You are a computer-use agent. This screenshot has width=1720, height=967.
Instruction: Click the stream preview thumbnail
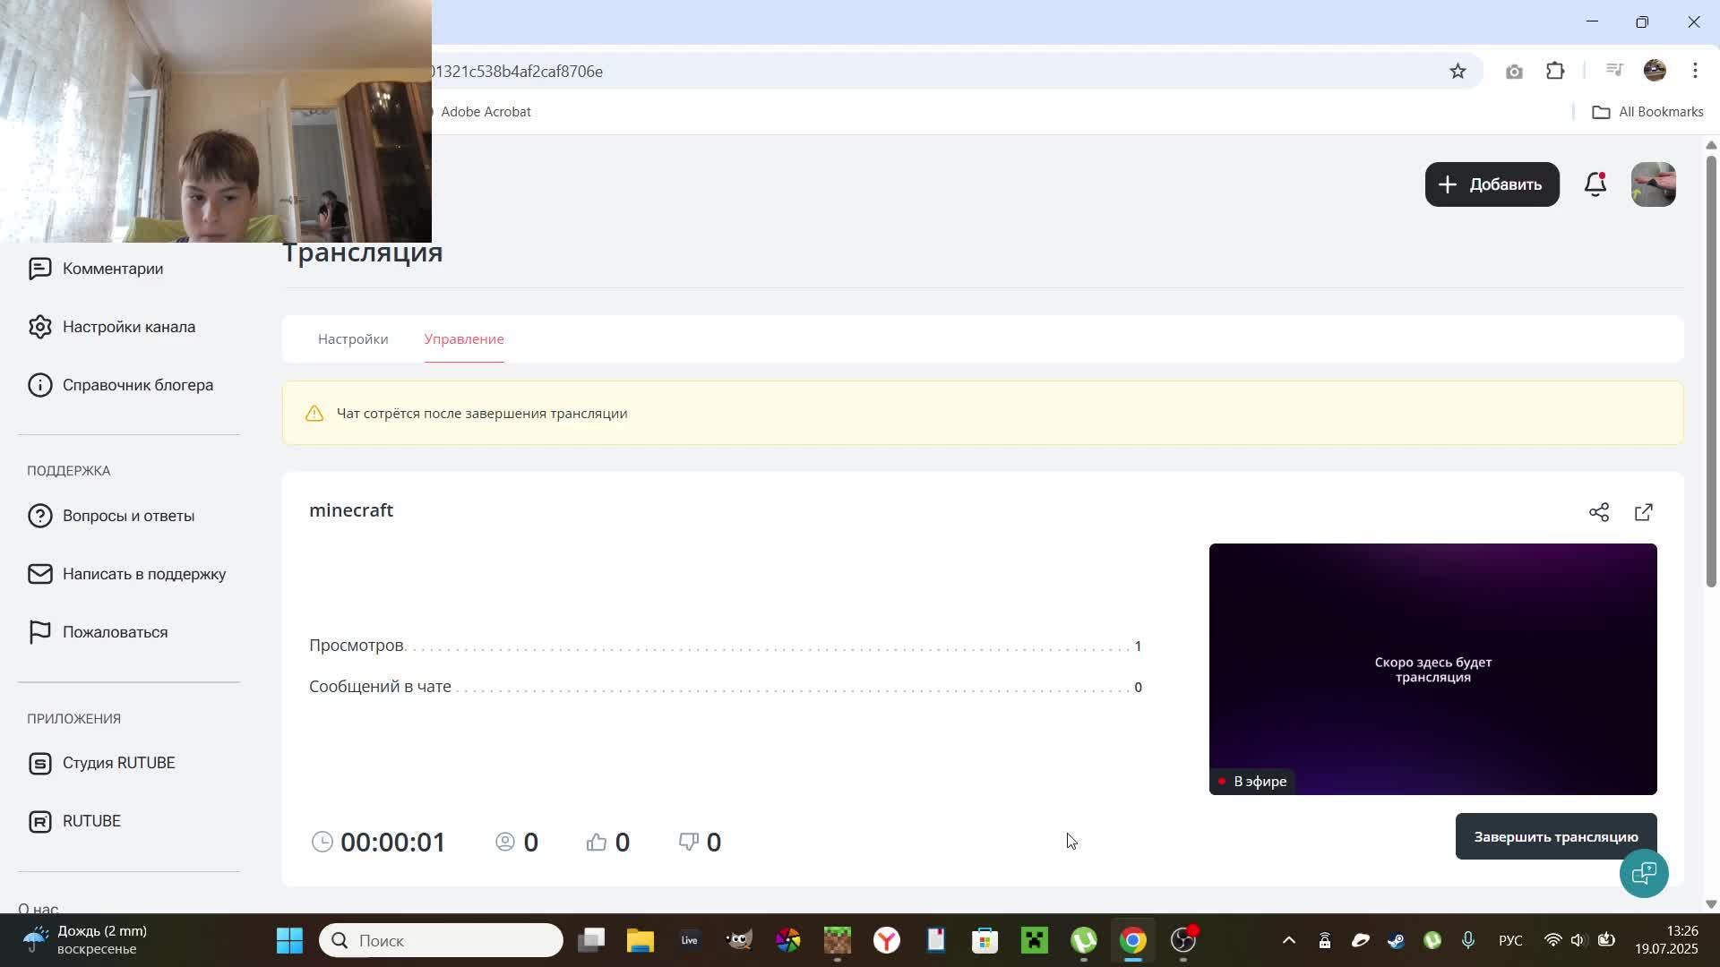[1432, 669]
